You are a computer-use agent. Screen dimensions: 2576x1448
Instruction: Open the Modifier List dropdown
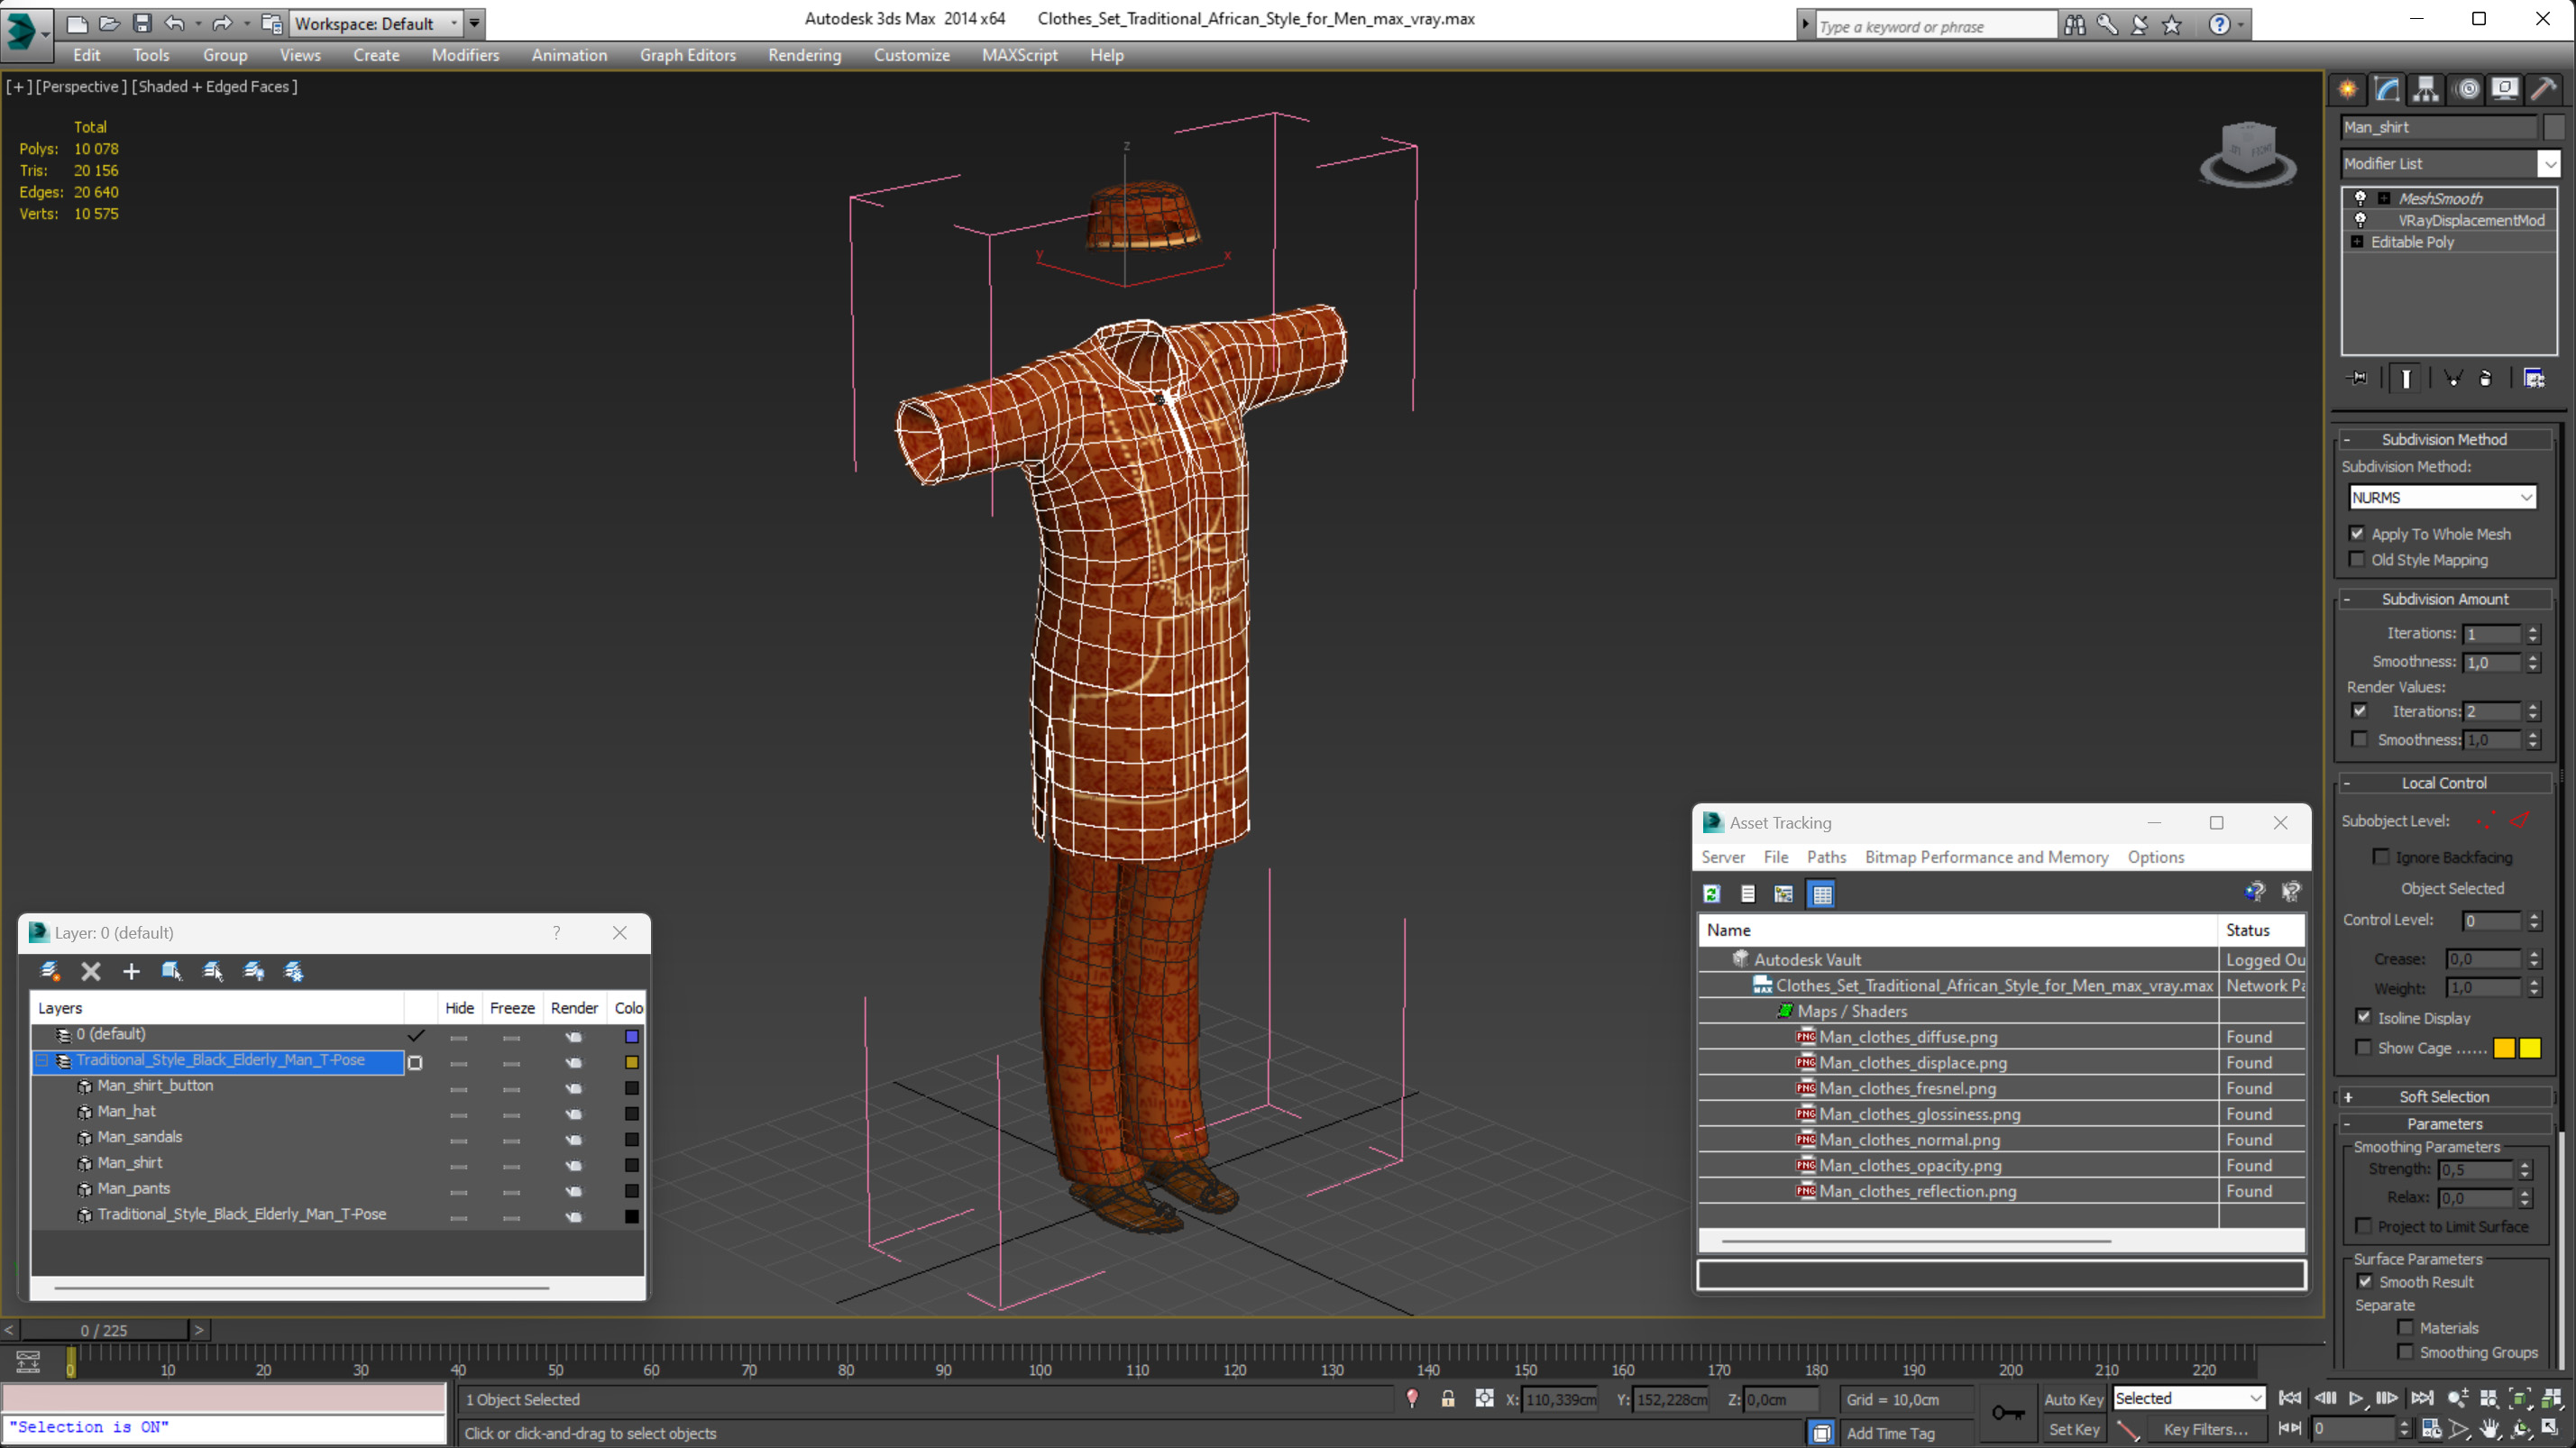click(x=2549, y=163)
